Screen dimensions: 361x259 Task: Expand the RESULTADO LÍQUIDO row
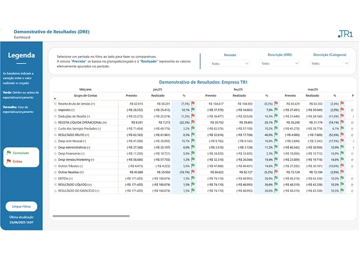pos(55,184)
